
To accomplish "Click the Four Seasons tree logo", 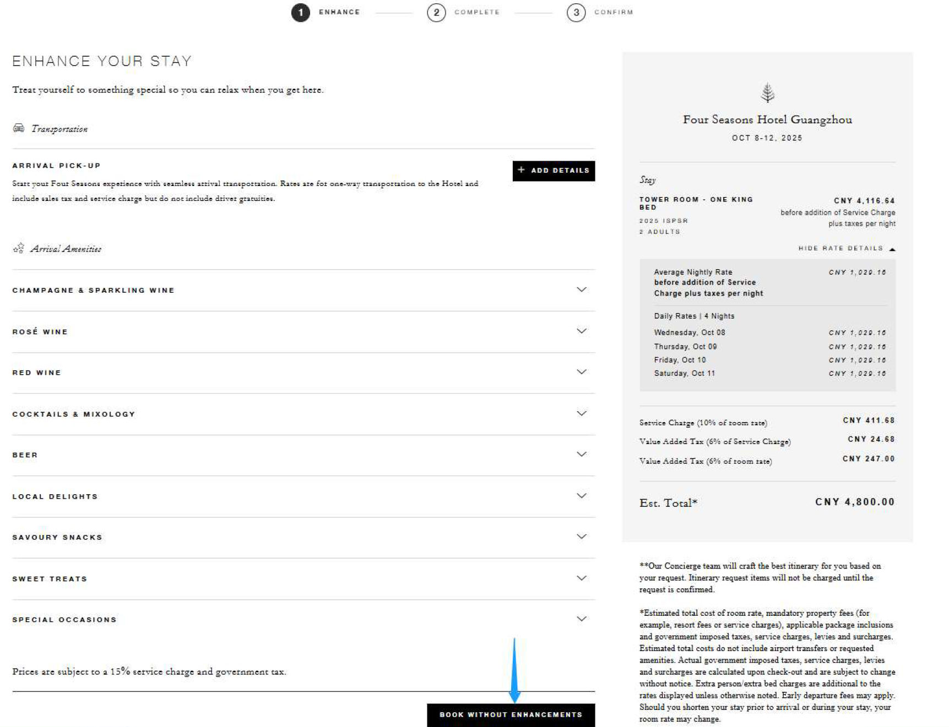I will pos(767,93).
